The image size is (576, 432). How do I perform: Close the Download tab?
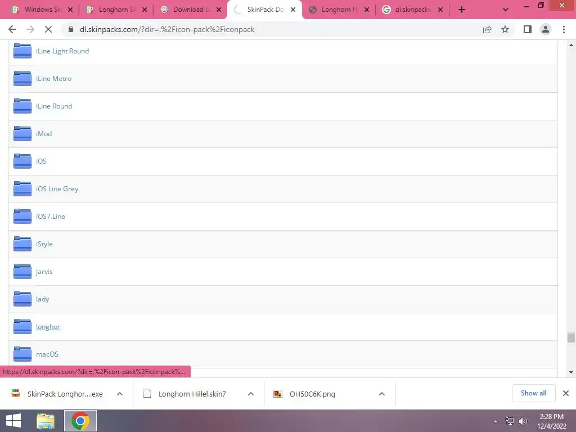(x=219, y=10)
